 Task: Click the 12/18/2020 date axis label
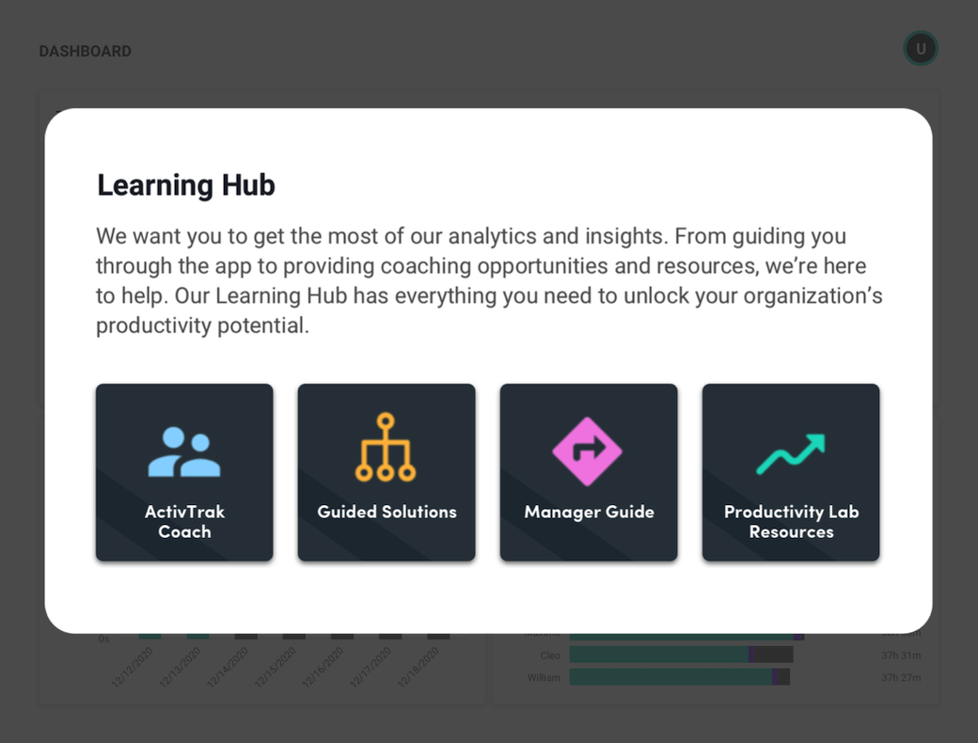[418, 667]
